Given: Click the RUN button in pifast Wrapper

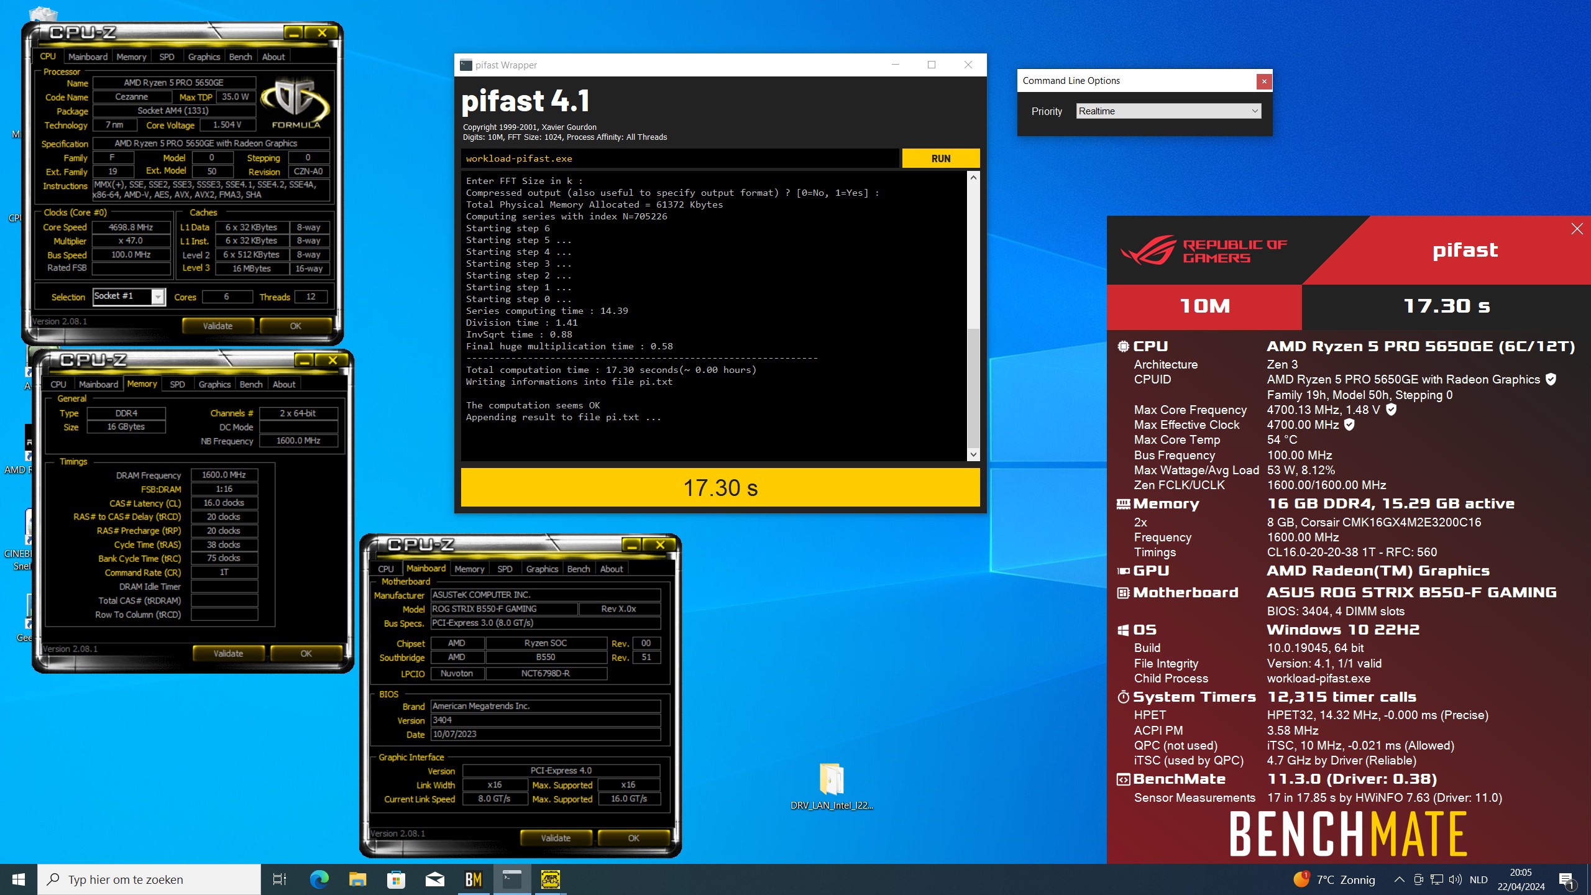Looking at the screenshot, I should (x=941, y=158).
